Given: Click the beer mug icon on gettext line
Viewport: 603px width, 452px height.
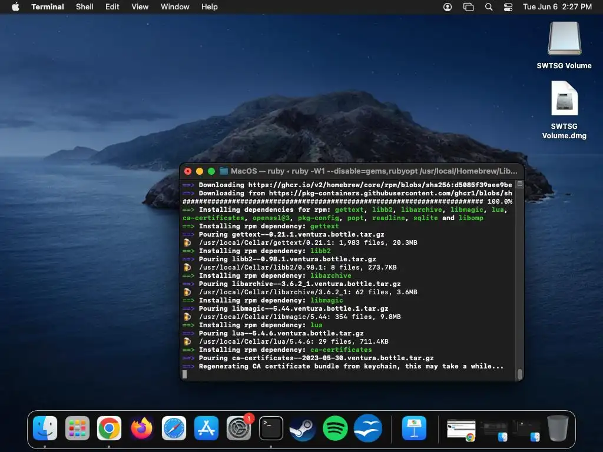Looking at the screenshot, I should pyautogui.click(x=187, y=242).
